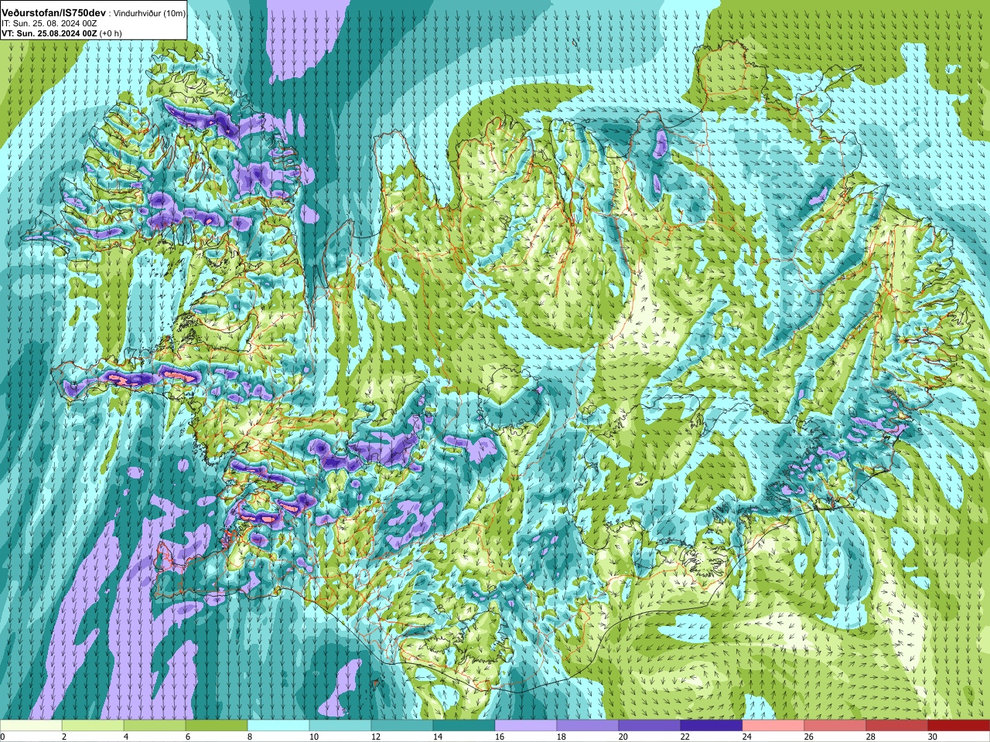Select the 20–22 violet legend swatch

tap(650, 726)
